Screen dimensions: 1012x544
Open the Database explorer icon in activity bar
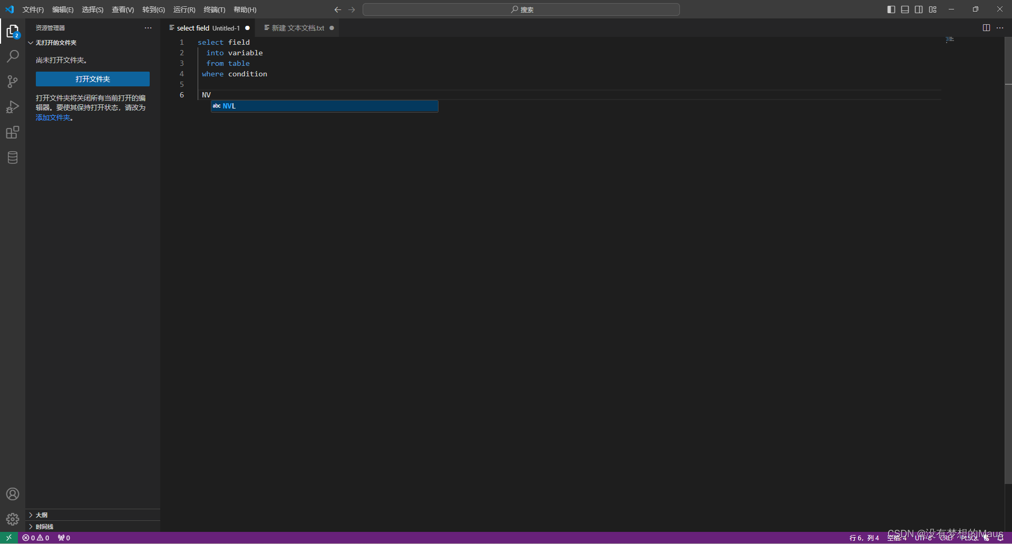pyautogui.click(x=12, y=157)
